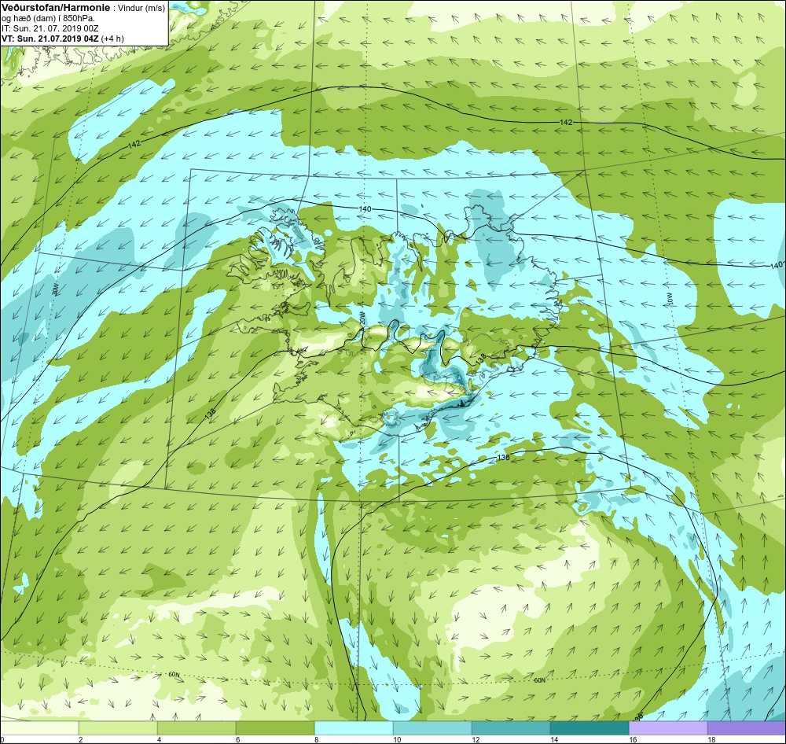Click the legend tick label '10'
This screenshot has height=744, width=786.
[x=396, y=739]
